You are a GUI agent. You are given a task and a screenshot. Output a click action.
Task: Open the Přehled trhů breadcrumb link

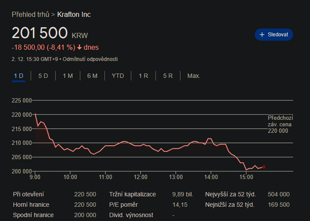pos(30,14)
